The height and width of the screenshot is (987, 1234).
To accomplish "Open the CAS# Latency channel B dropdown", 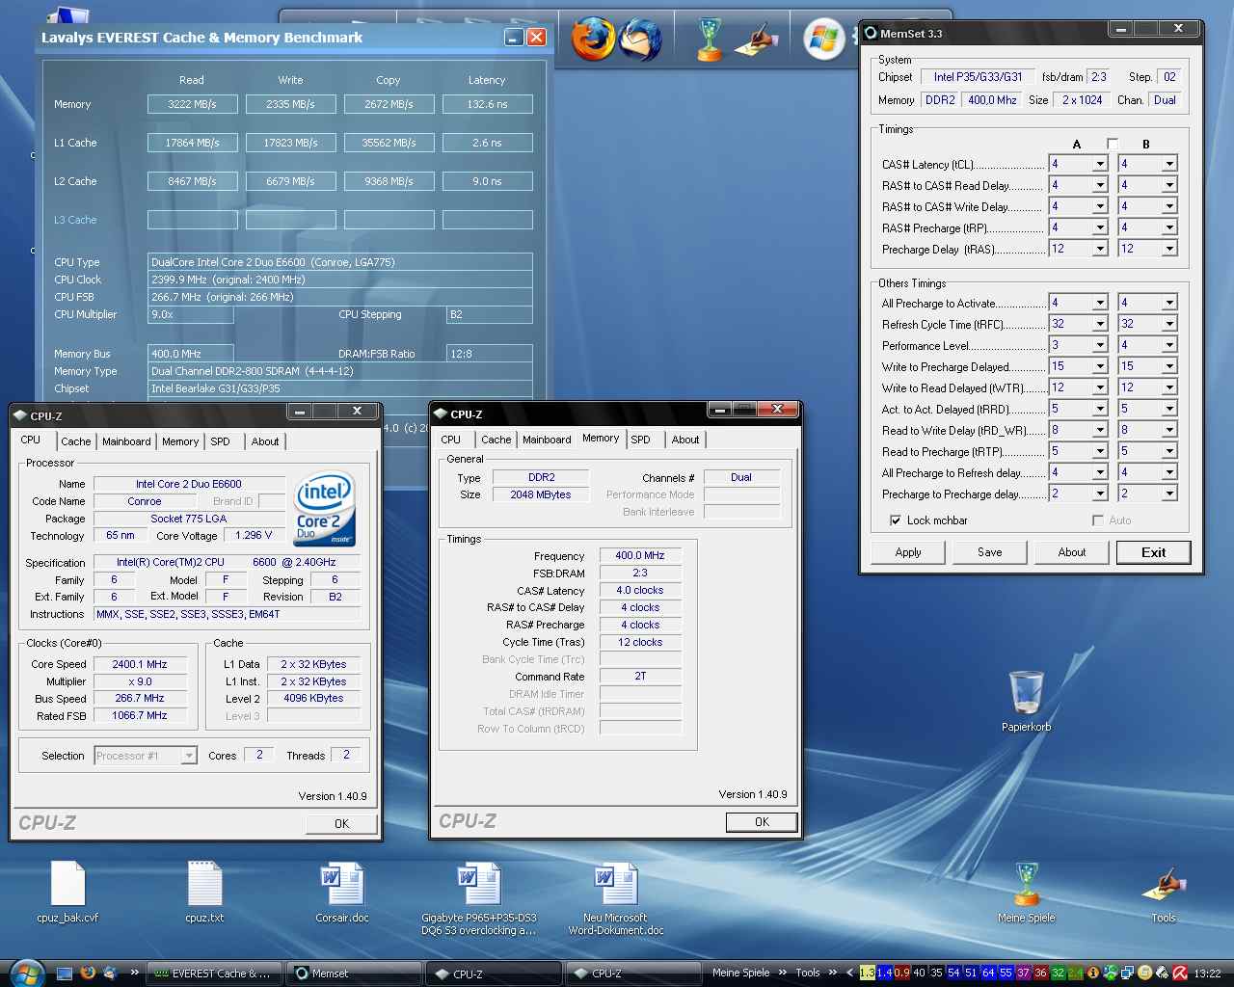I will 1168,164.
